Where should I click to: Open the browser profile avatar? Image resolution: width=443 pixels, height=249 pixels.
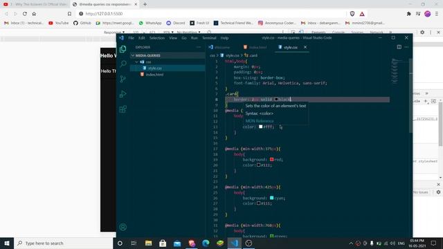(x=428, y=14)
